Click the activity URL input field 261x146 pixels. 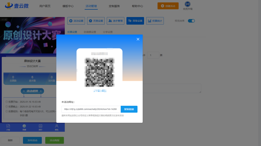(x=91, y=109)
